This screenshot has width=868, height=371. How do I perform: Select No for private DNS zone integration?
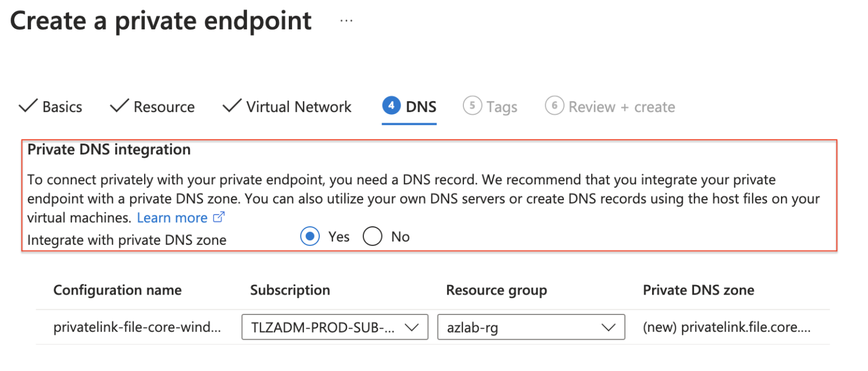coord(372,236)
